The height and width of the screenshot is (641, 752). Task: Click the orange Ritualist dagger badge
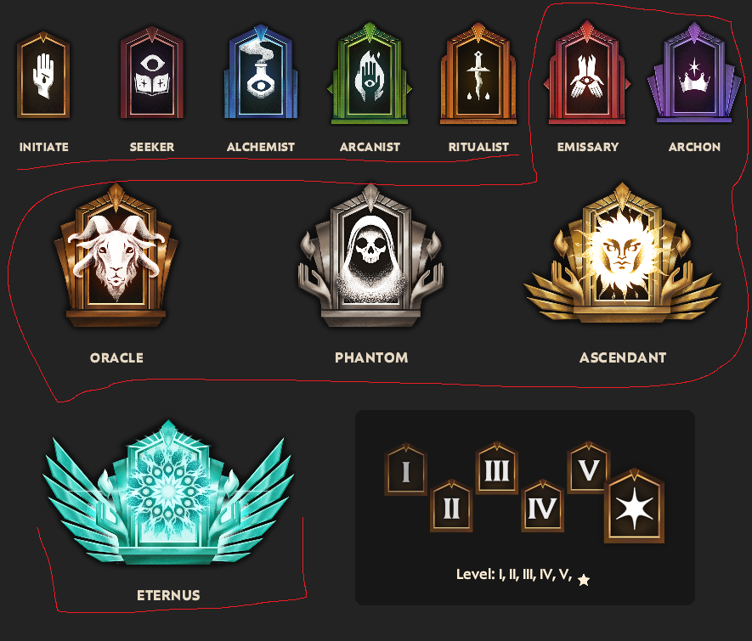(478, 73)
